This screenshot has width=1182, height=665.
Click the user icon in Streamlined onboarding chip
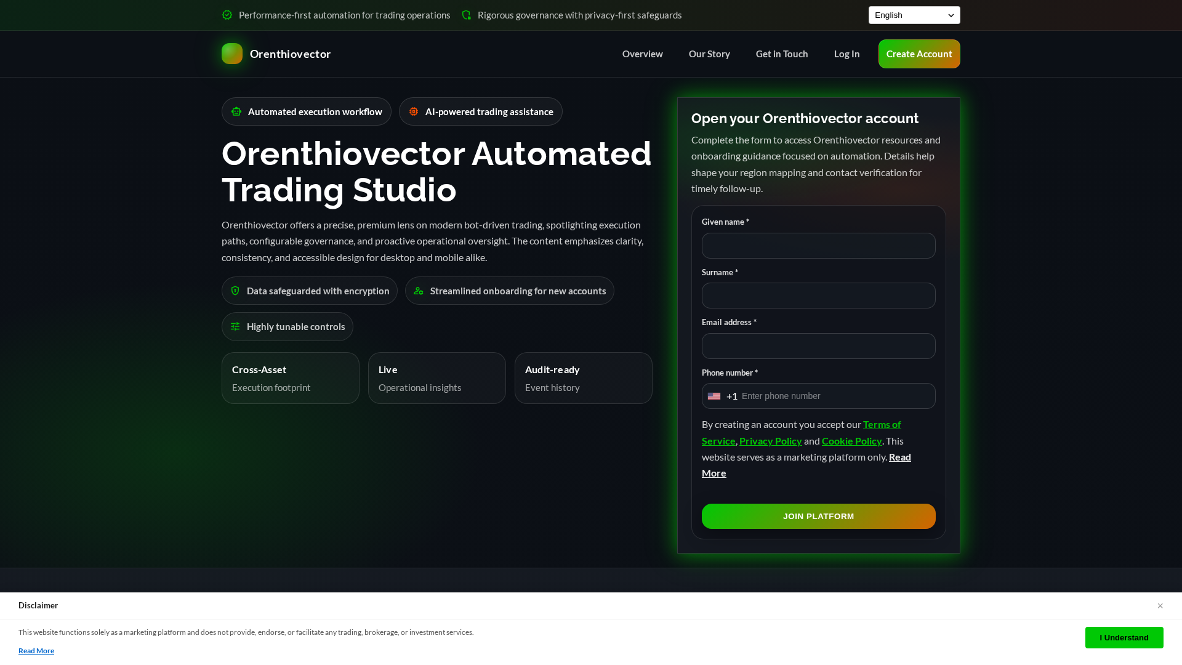point(419,291)
